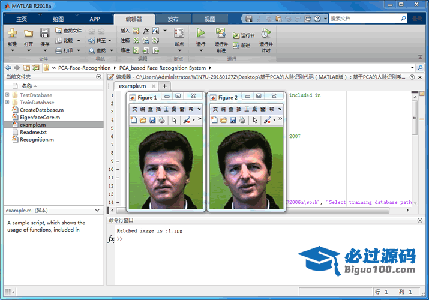Image resolution: width=429 pixels, height=300 pixels.
Task: Switch to the 视图 (View) ribbon tab
Action: click(x=209, y=19)
